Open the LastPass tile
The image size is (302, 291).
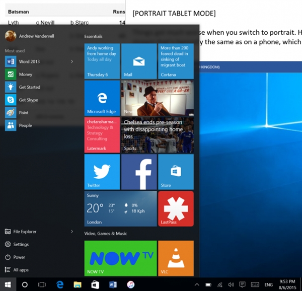[176, 208]
